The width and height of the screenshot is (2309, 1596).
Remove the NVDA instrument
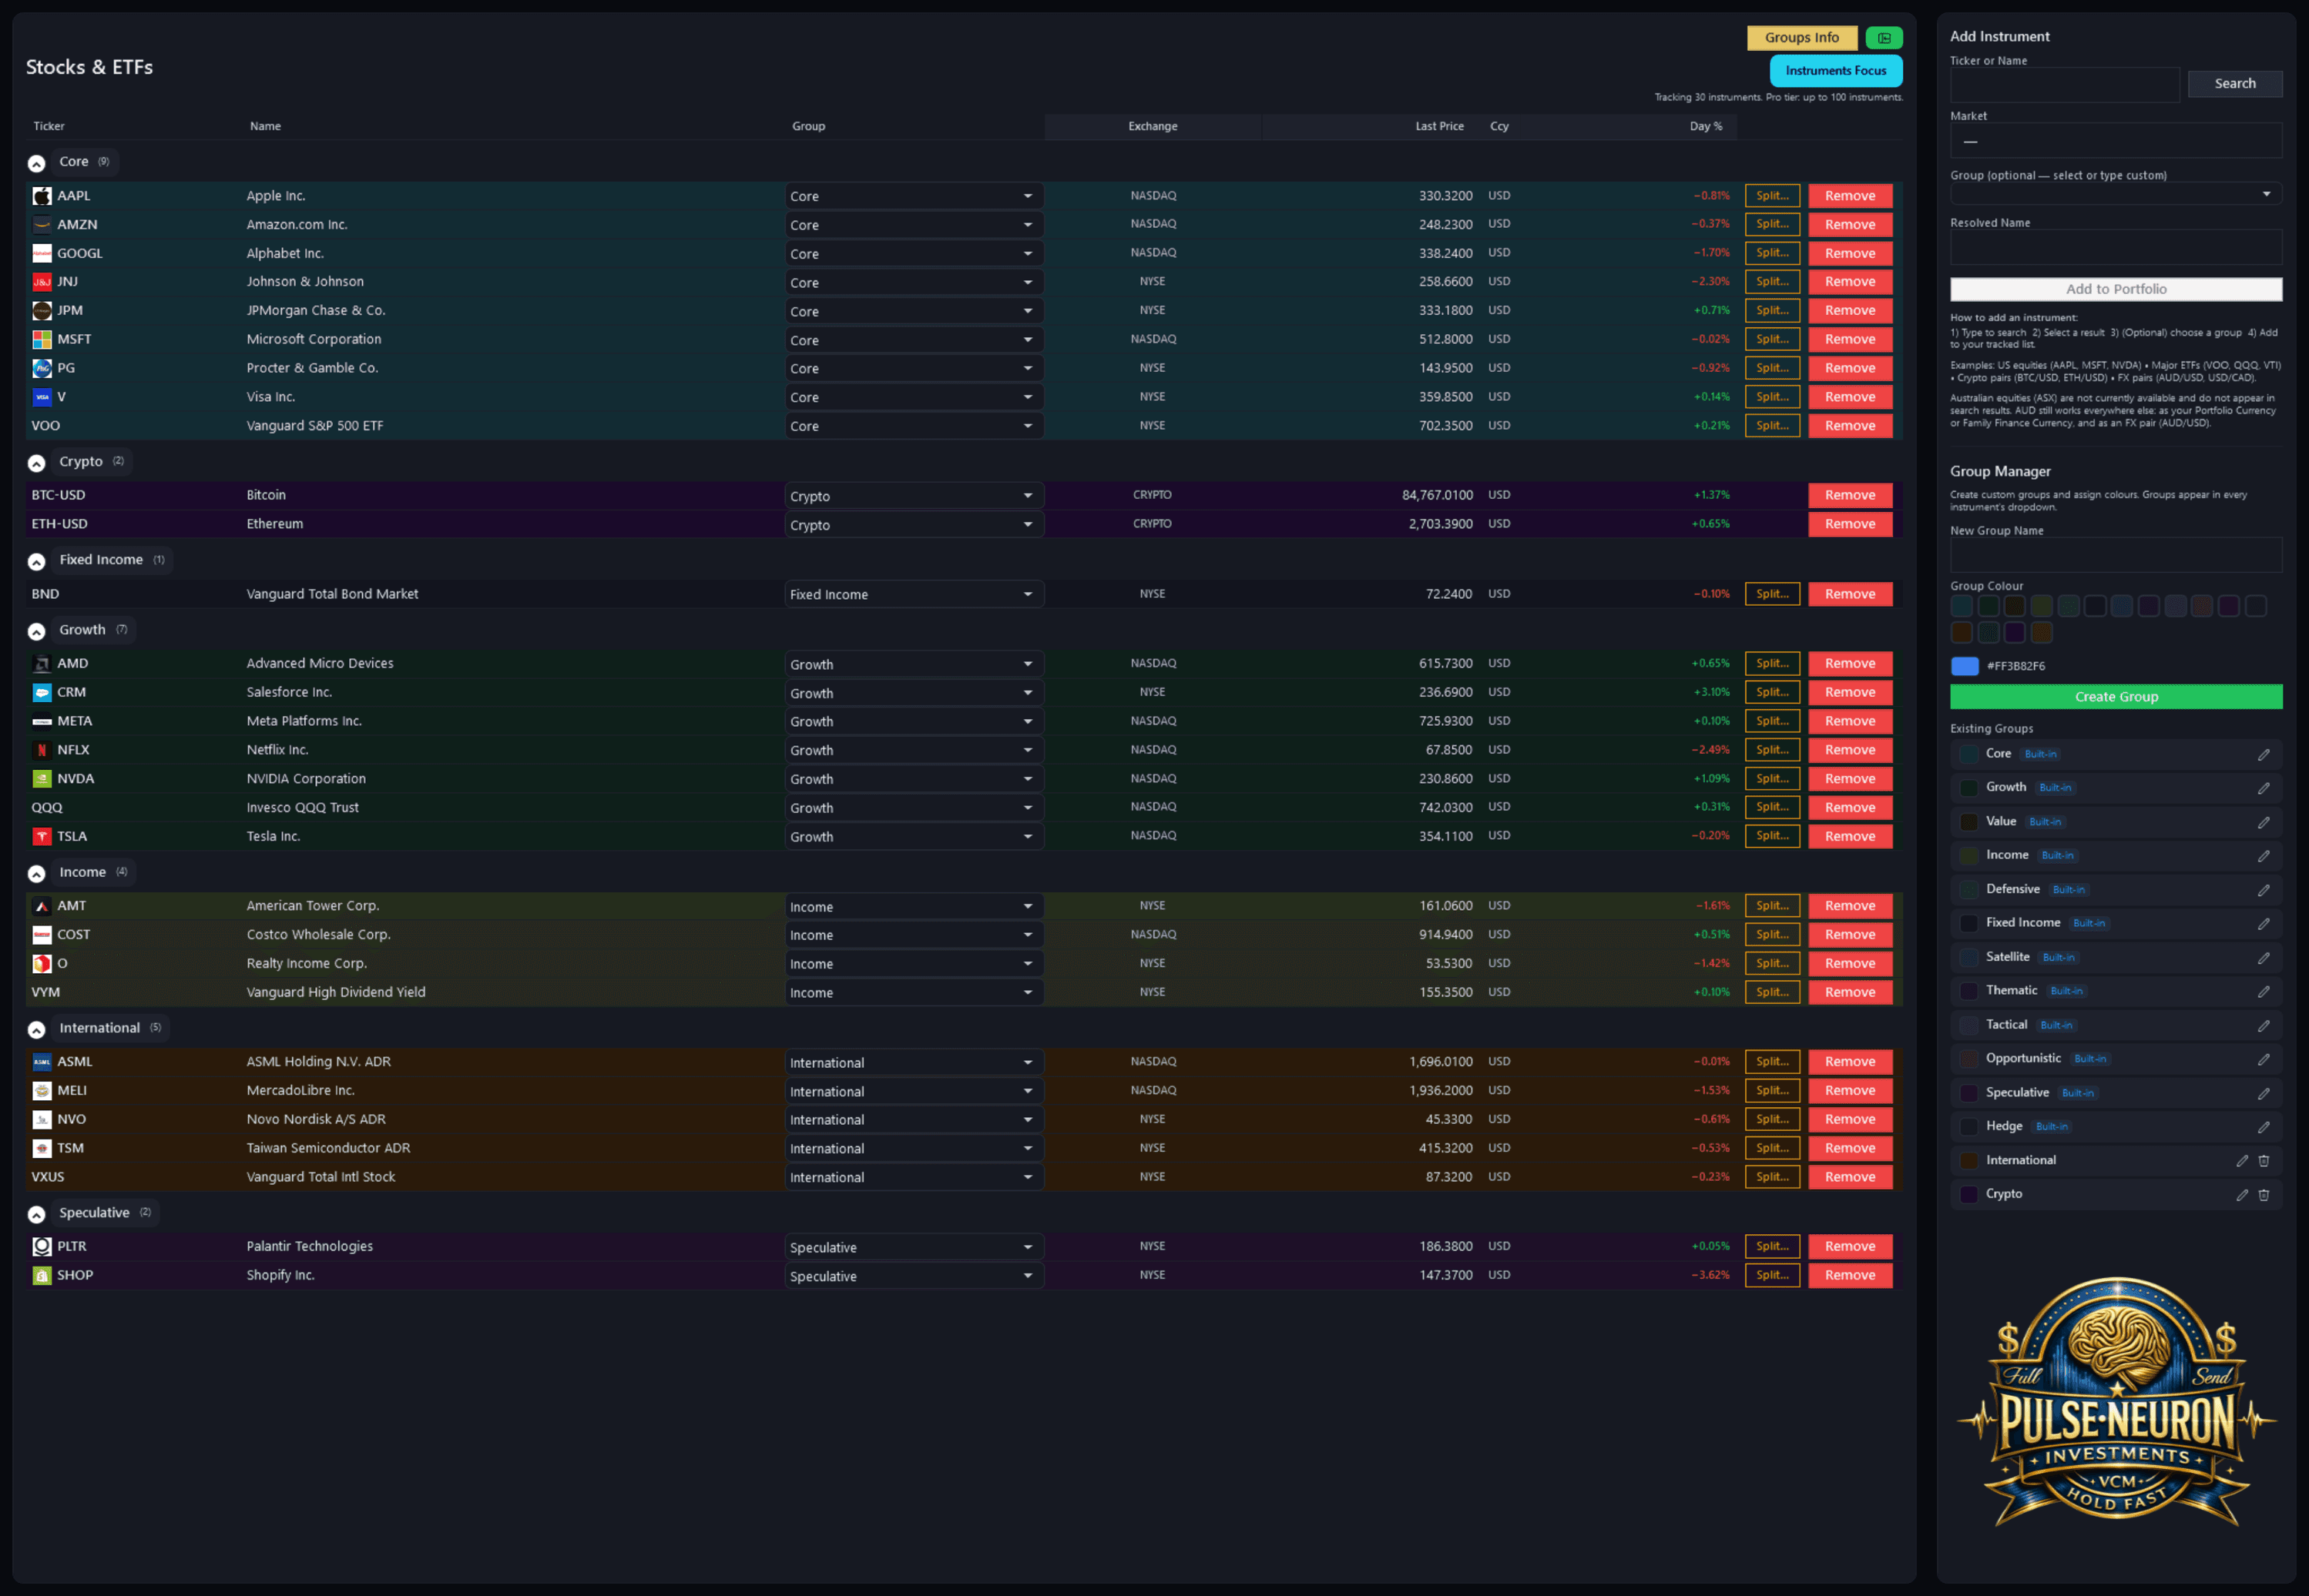point(1849,779)
